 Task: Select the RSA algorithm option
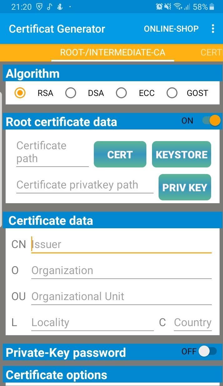tap(20, 93)
